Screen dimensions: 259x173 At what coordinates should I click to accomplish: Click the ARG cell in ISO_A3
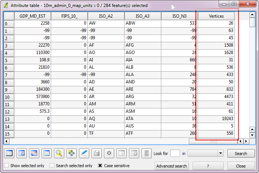point(143,97)
